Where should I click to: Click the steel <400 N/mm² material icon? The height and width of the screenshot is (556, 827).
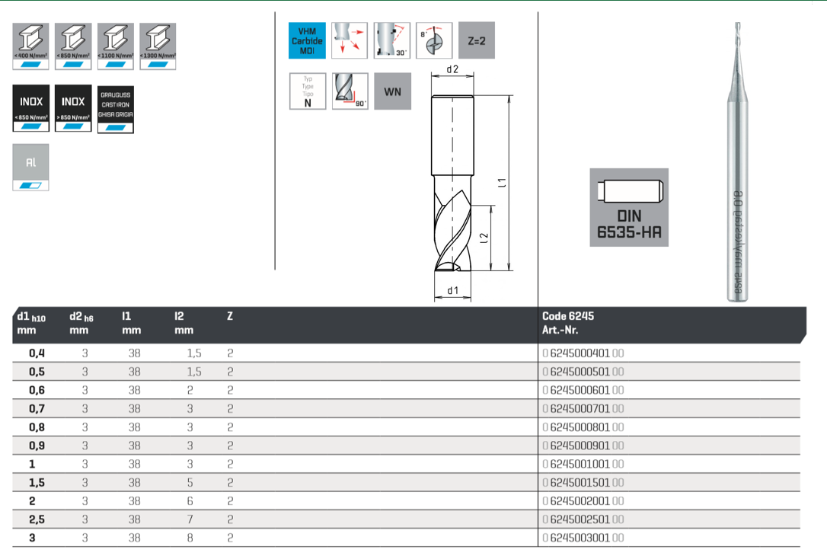(30, 46)
